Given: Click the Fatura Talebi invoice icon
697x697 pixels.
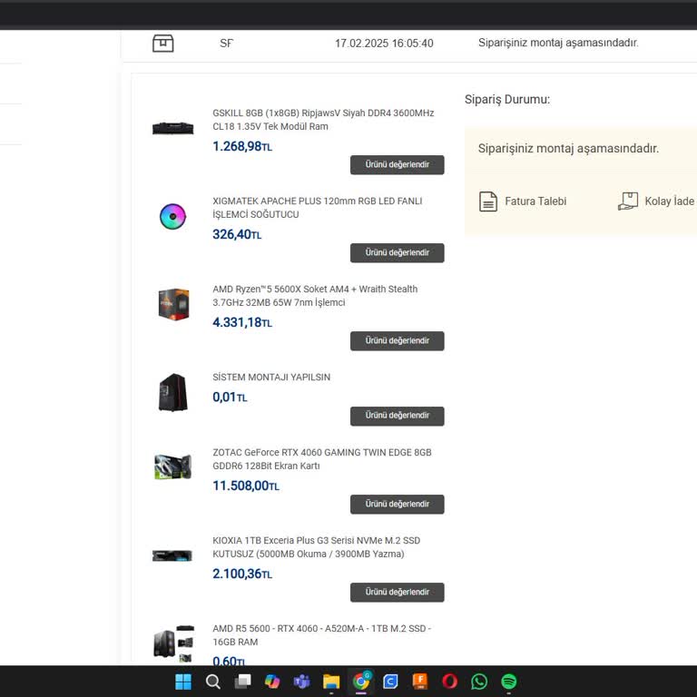Looking at the screenshot, I should click(x=488, y=201).
